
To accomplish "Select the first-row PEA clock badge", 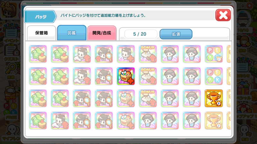I will (214, 54).
